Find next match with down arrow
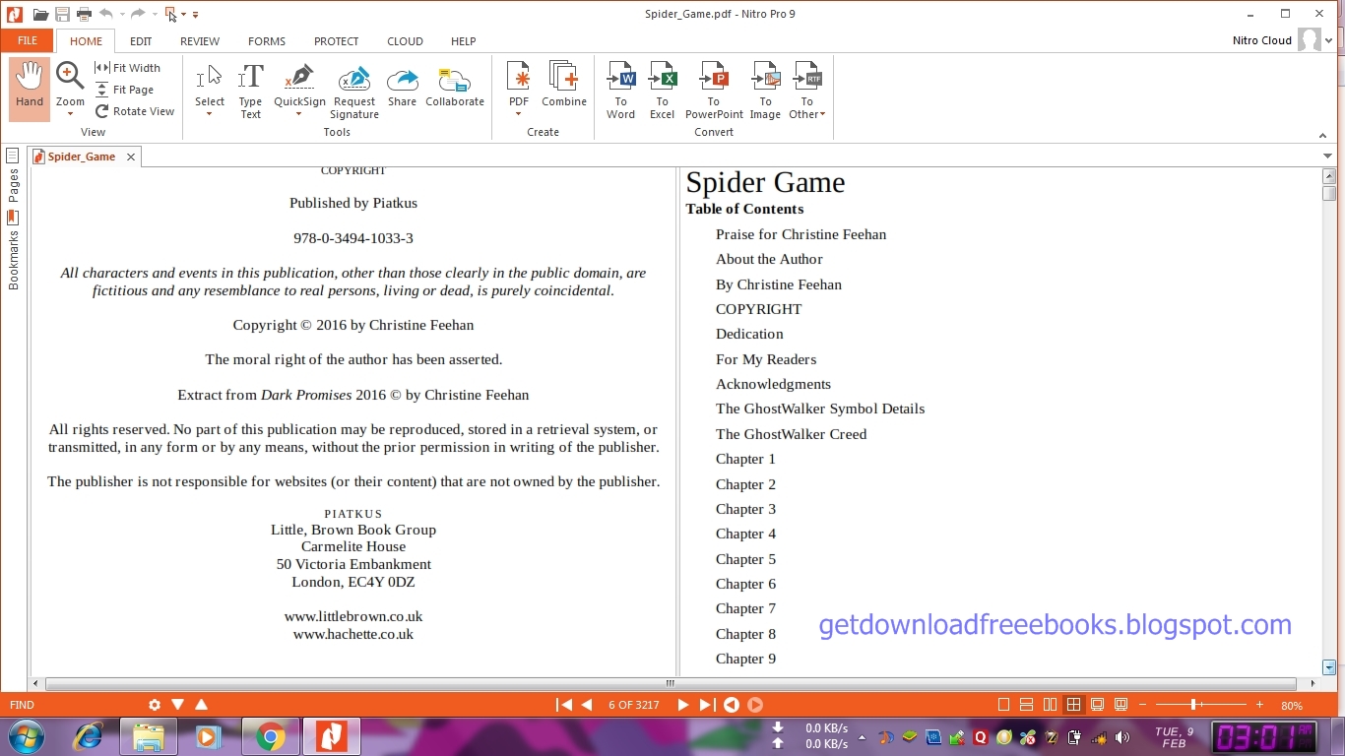The height and width of the screenshot is (756, 1345). (x=178, y=705)
